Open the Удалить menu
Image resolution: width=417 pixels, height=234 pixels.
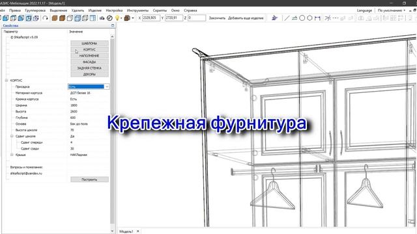pyautogui.click(x=78, y=10)
